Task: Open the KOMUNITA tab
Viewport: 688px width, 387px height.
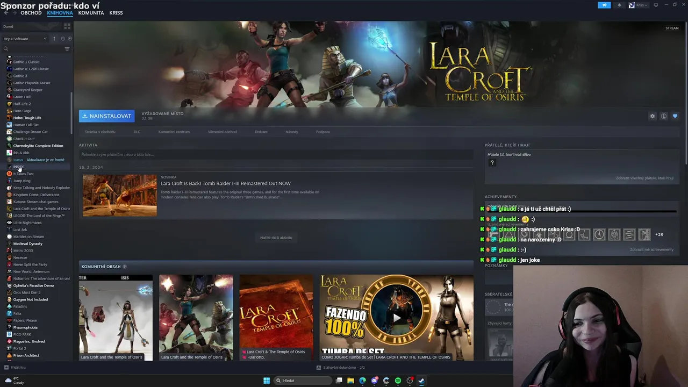Action: pos(91,13)
